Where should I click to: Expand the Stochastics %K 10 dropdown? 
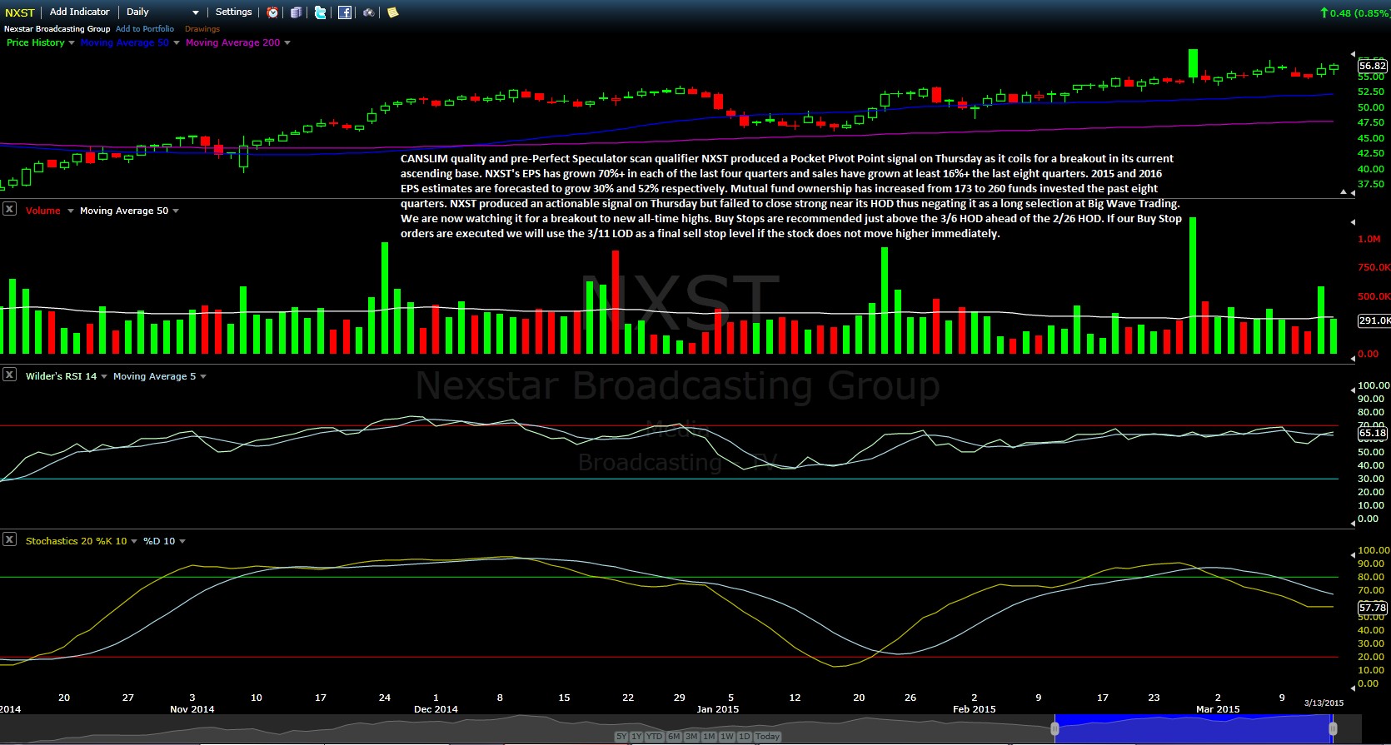(134, 541)
